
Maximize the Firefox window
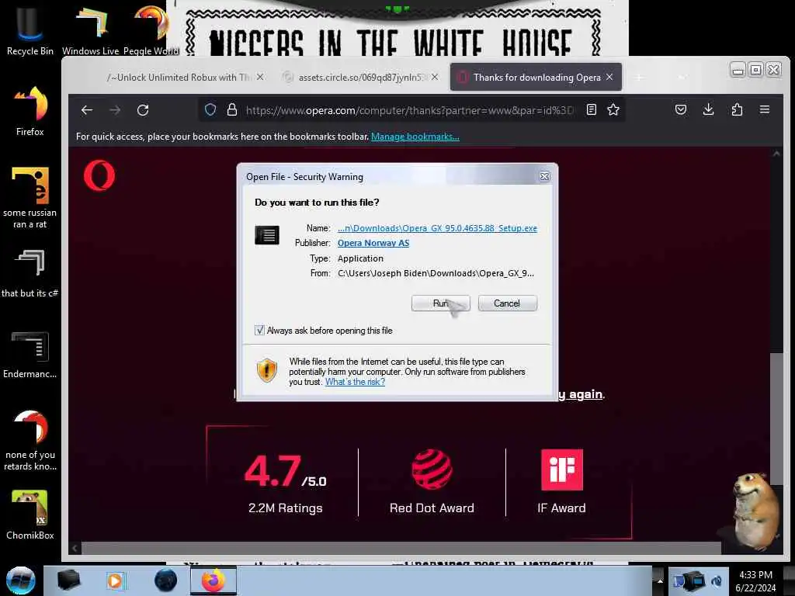755,70
